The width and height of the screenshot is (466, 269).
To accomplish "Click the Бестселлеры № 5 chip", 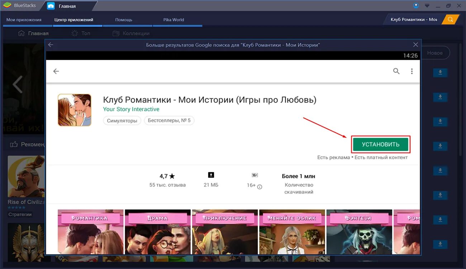I will click(169, 121).
